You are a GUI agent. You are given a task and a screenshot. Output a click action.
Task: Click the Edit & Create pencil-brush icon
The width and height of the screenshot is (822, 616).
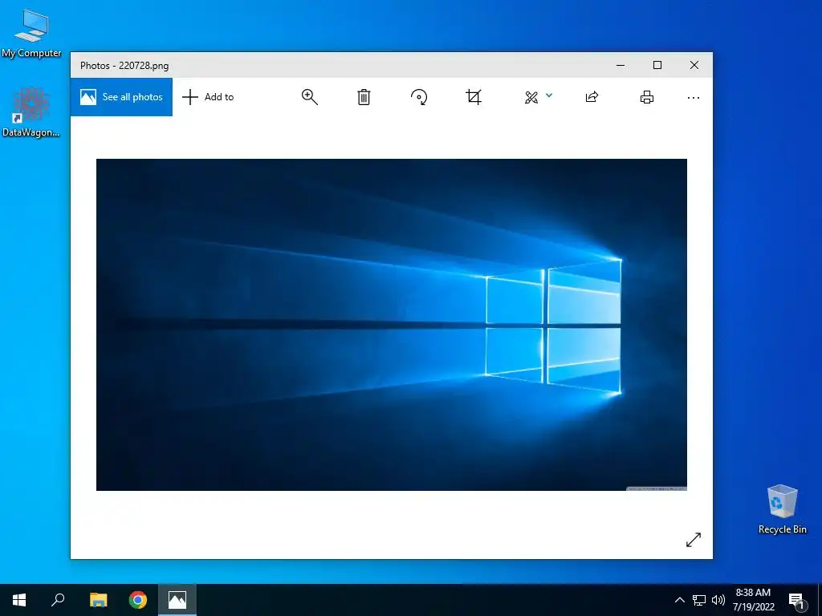coord(531,97)
